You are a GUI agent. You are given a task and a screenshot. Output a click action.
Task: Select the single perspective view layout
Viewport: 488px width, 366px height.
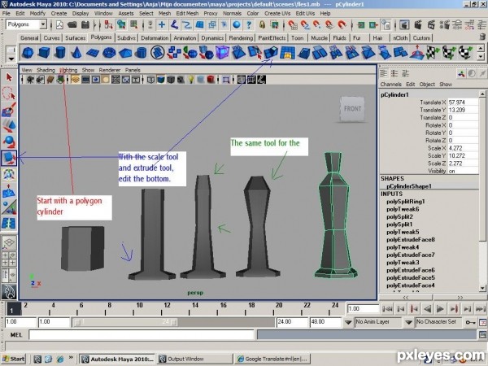[x=9, y=242]
